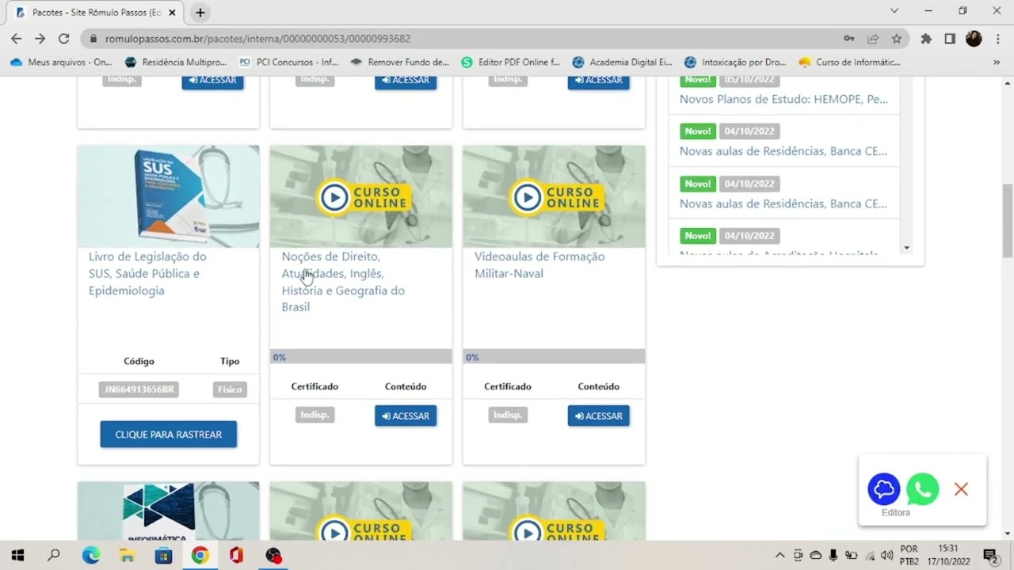Open the Remover Fundo de... bookmark
1014x570 pixels.
coord(400,62)
